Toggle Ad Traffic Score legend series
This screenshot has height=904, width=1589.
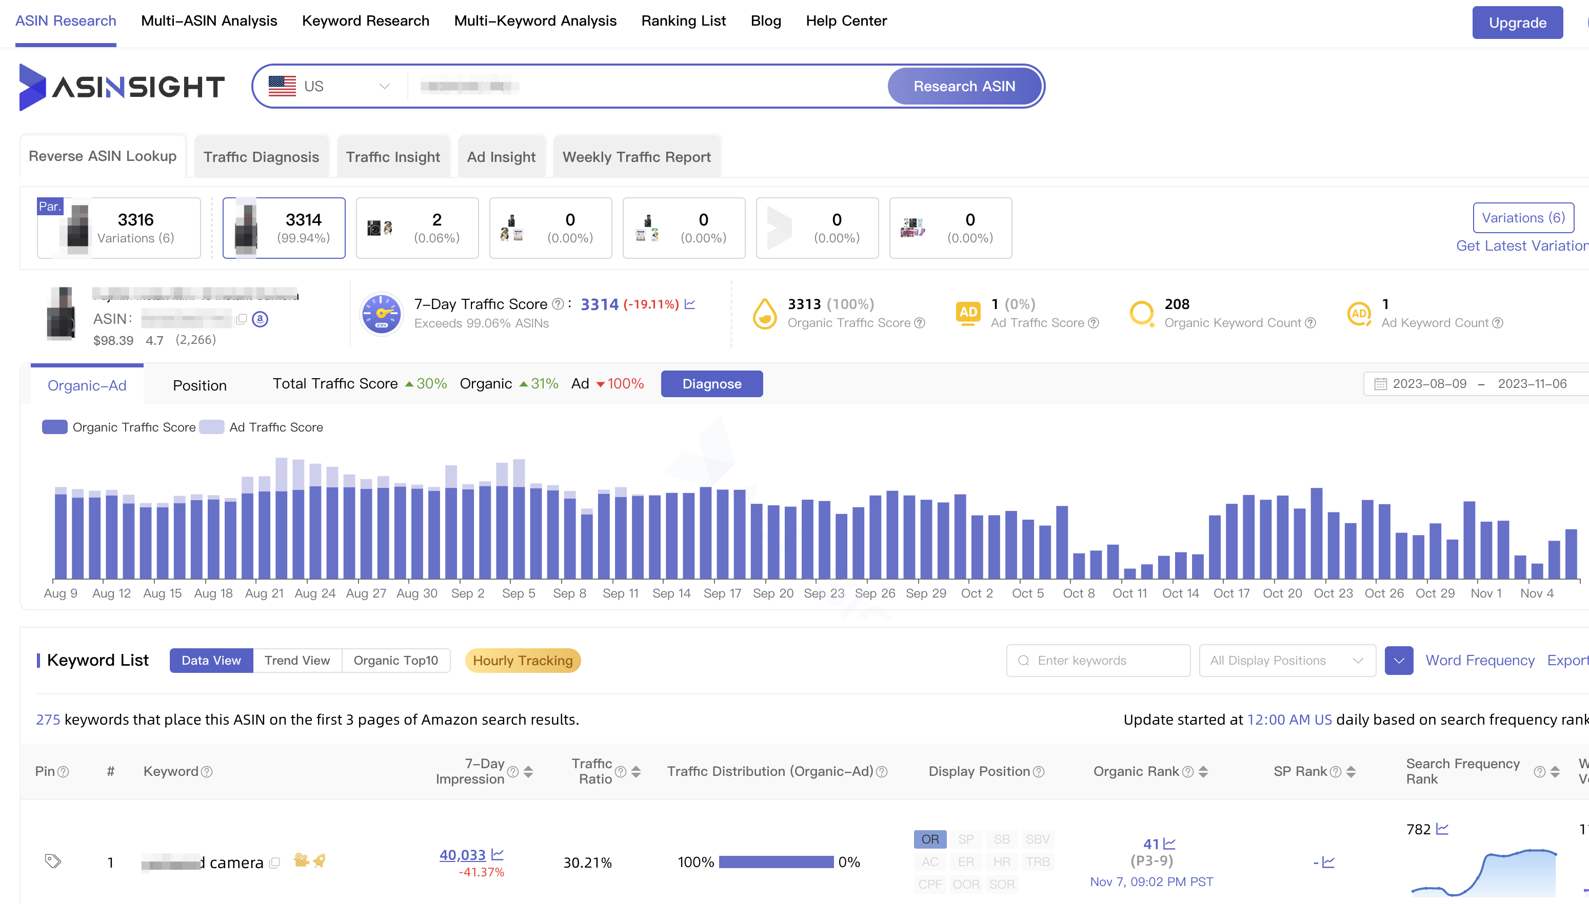coord(261,427)
